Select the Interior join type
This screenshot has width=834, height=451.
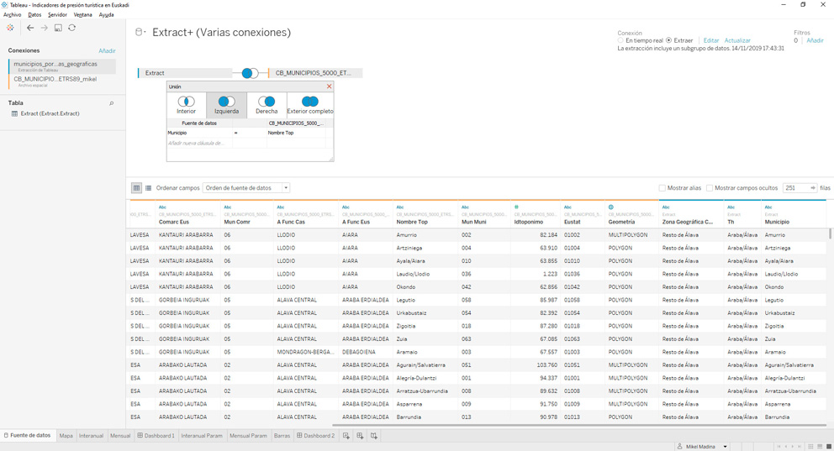[x=186, y=105]
